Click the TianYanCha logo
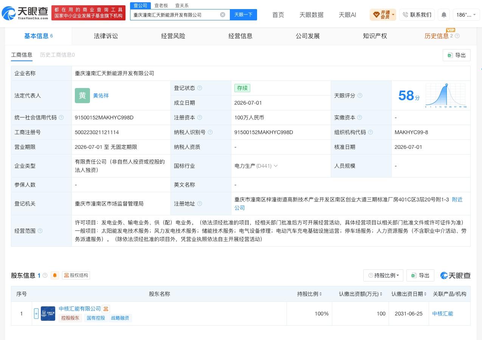This screenshot has width=482, height=340. (x=25, y=13)
